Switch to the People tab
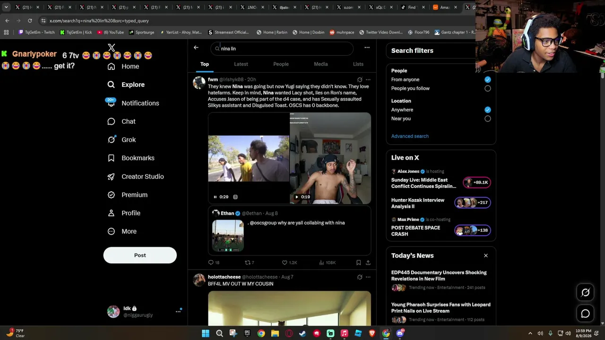The image size is (605, 340). pyautogui.click(x=281, y=64)
